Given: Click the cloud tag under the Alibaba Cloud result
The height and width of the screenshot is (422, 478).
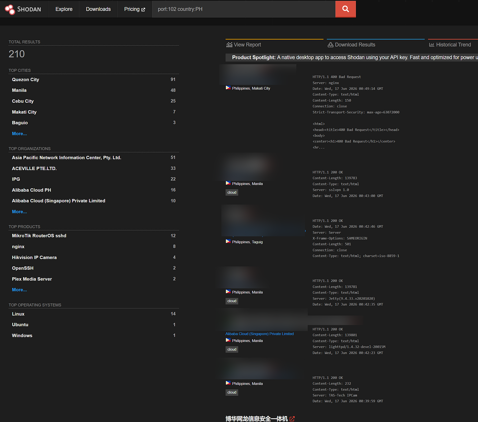Looking at the screenshot, I should [232, 350].
